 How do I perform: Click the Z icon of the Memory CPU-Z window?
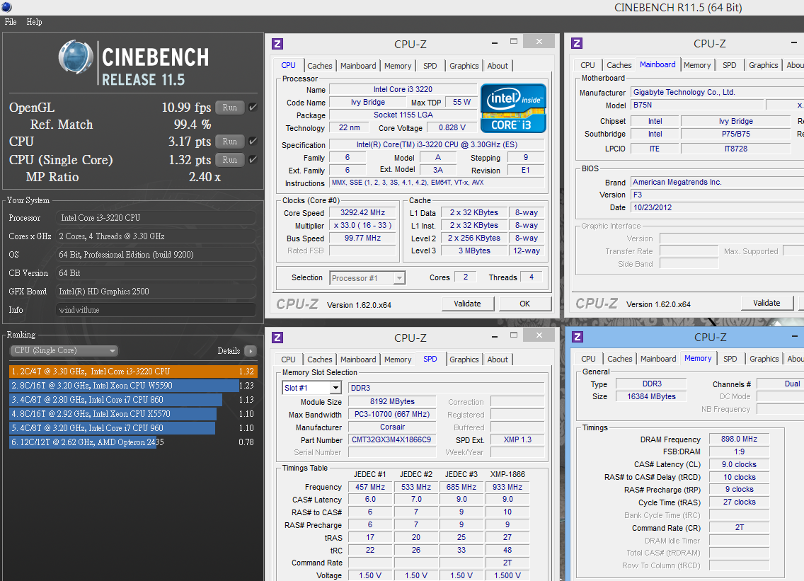[578, 337]
